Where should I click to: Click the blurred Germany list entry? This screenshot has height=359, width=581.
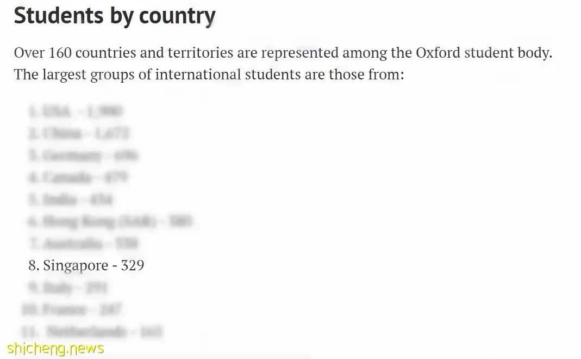pos(83,156)
